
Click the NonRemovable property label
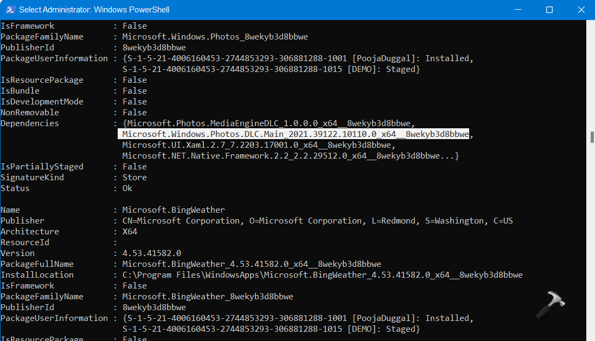pos(30,113)
